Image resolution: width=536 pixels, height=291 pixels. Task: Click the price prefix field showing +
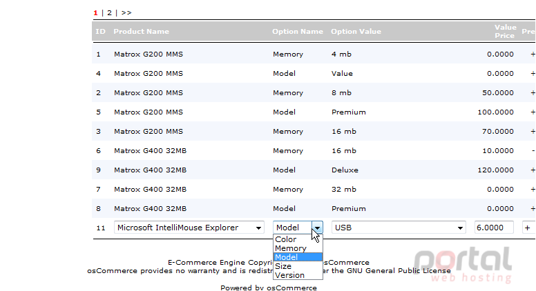point(529,228)
